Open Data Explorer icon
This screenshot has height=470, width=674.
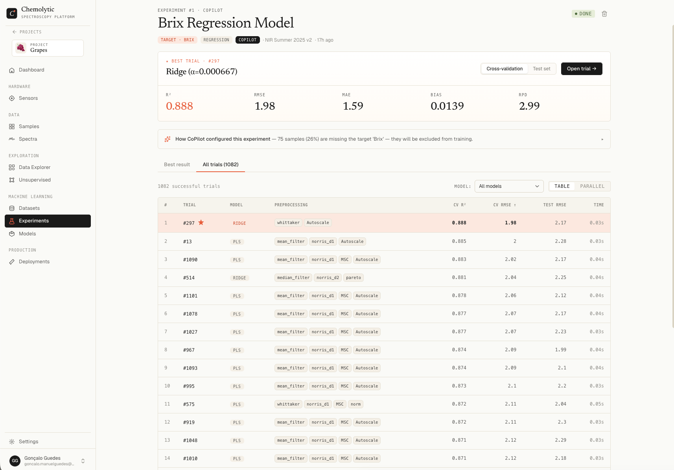pos(12,167)
